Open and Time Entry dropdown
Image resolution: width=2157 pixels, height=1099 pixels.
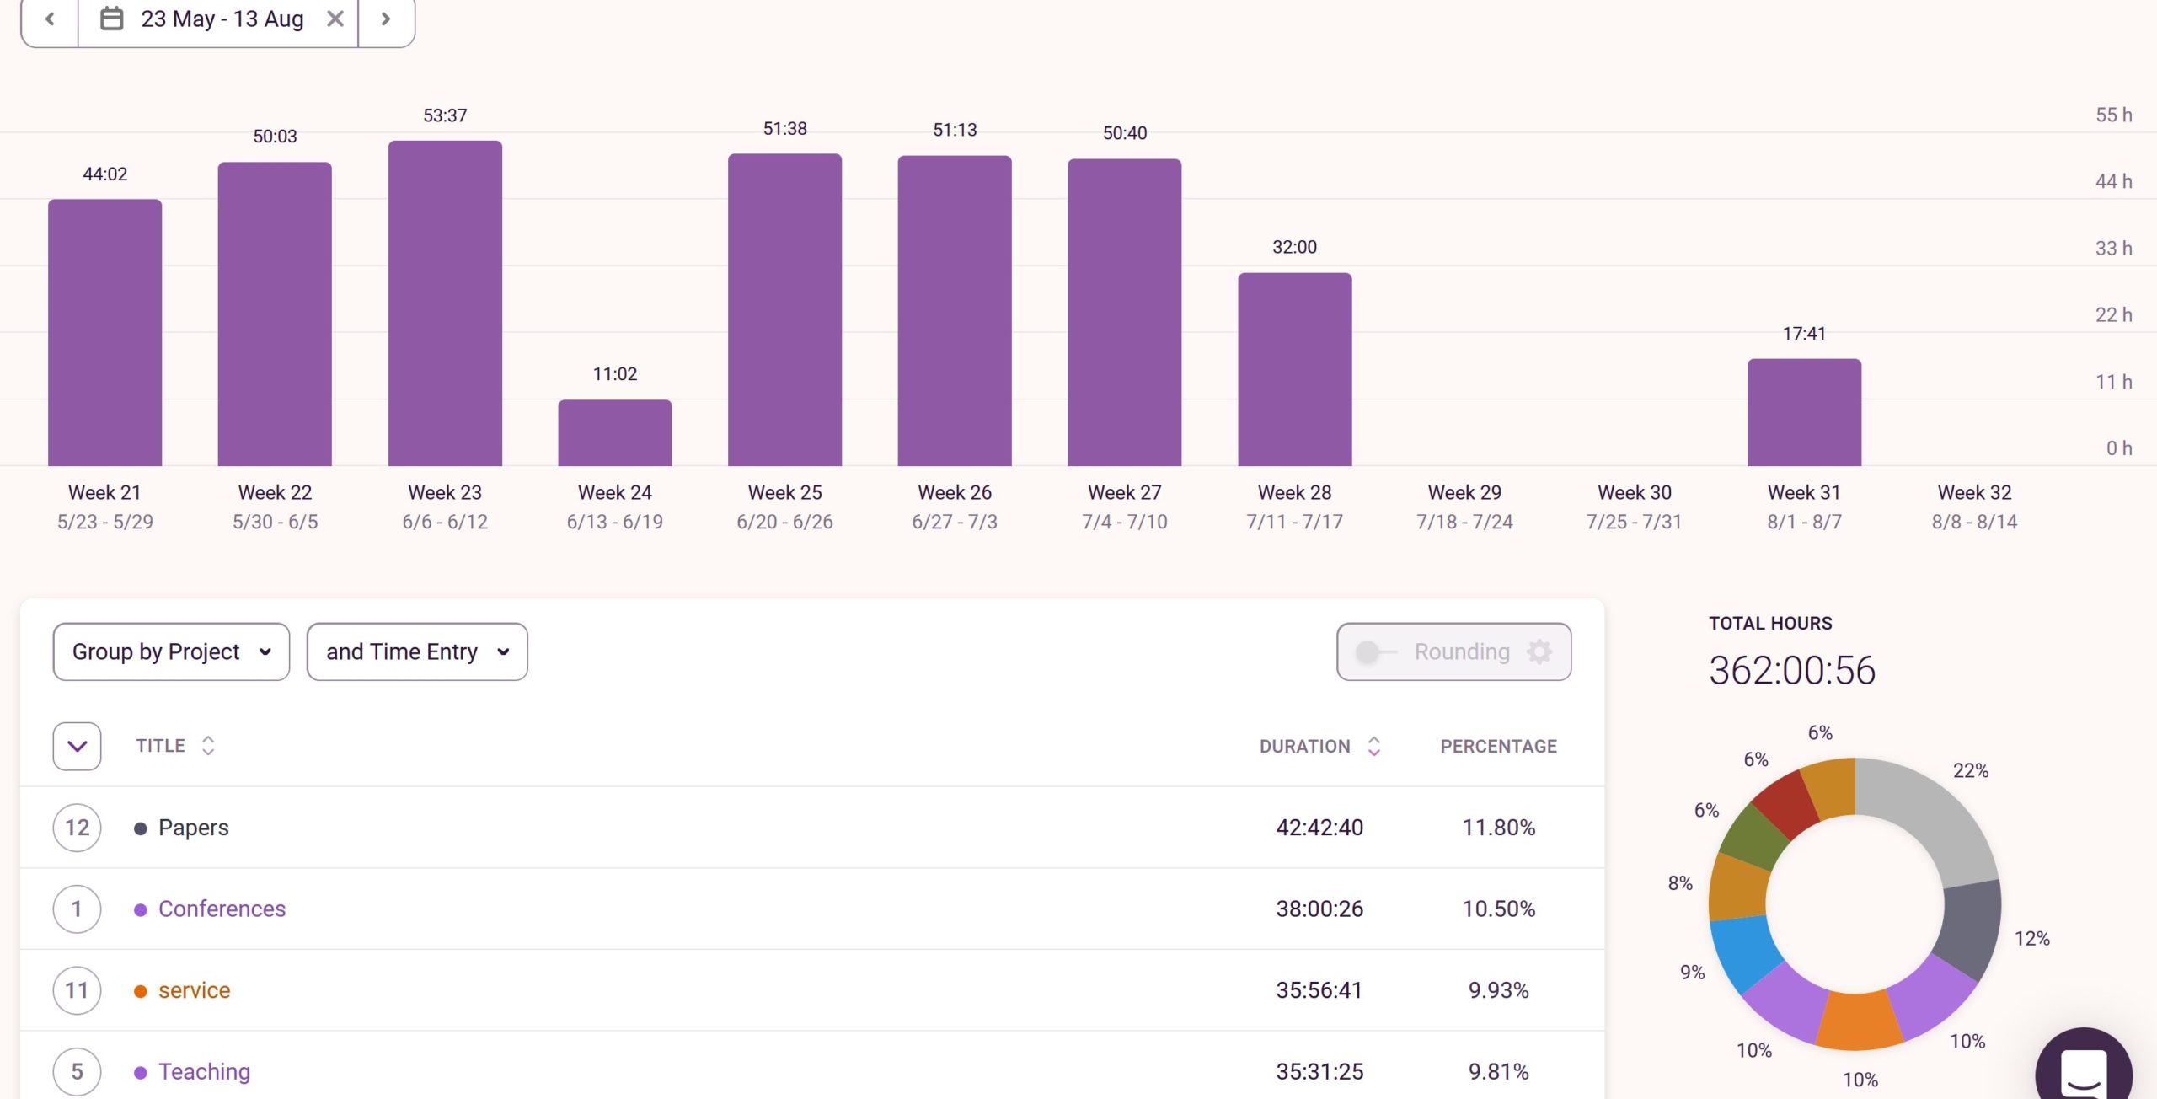[x=417, y=651]
